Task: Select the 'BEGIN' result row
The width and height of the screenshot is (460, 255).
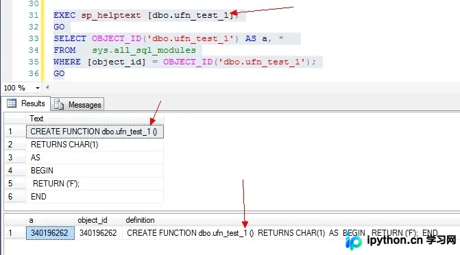Action: point(95,171)
